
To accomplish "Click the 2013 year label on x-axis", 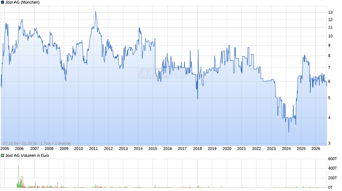I will tap(123, 149).
